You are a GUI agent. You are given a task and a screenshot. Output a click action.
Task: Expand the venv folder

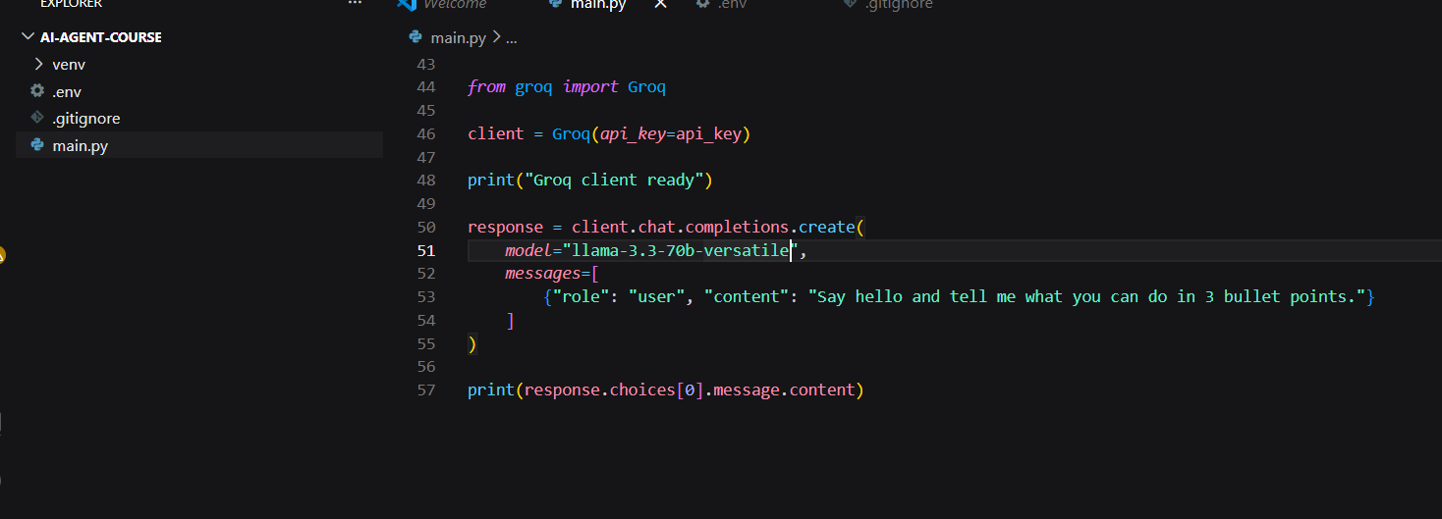pyautogui.click(x=69, y=64)
